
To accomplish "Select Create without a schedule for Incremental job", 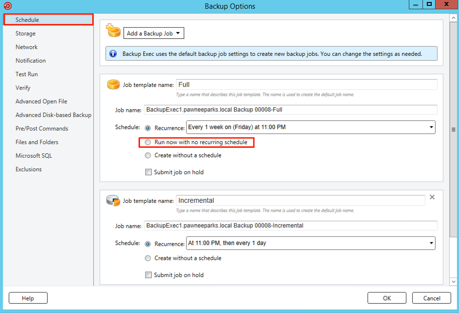I will point(148,258).
